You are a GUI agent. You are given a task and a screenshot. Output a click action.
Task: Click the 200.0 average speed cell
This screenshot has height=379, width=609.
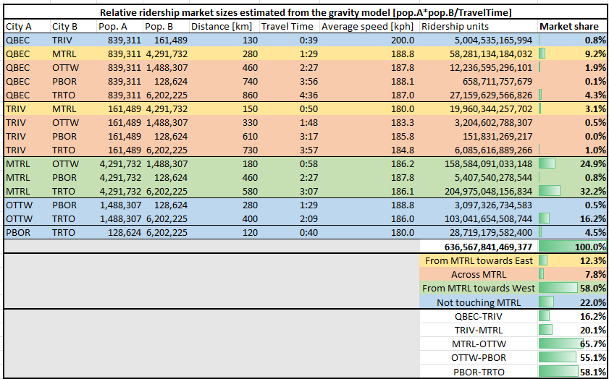click(368, 40)
